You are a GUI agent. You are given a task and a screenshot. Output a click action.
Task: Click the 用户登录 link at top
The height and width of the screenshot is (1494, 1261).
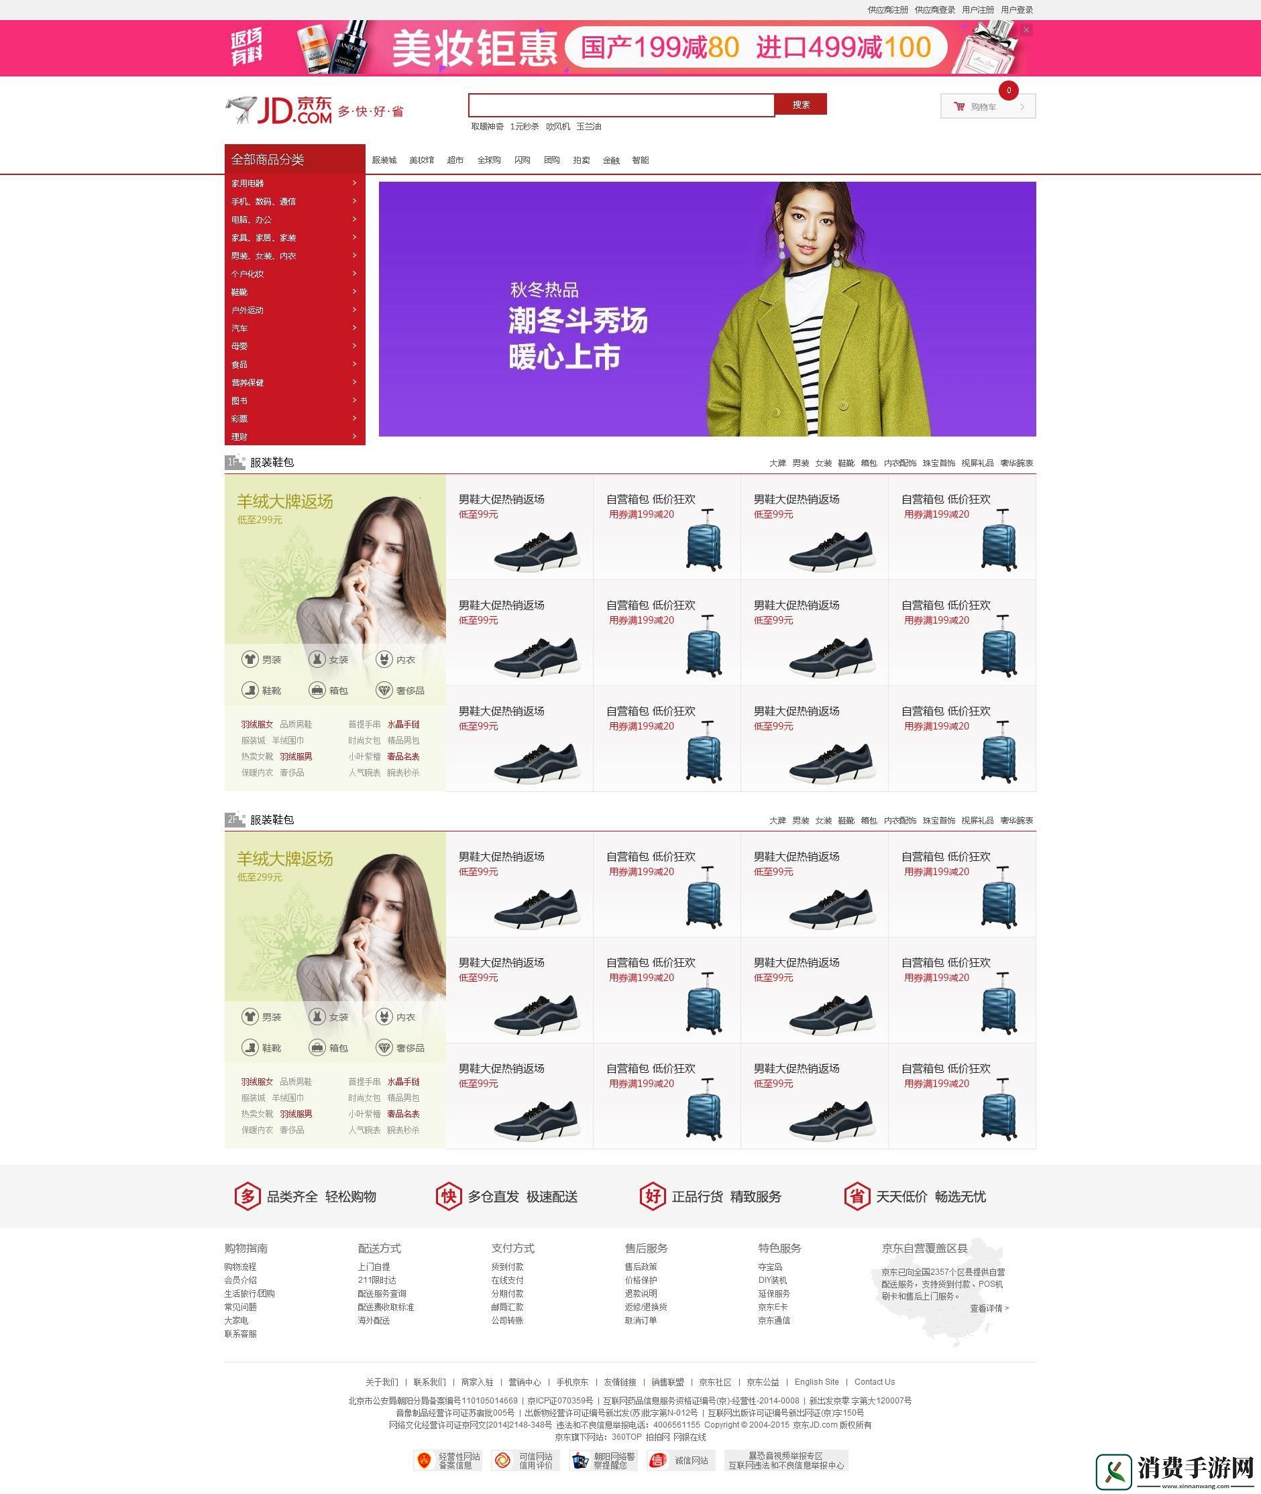point(1017,10)
